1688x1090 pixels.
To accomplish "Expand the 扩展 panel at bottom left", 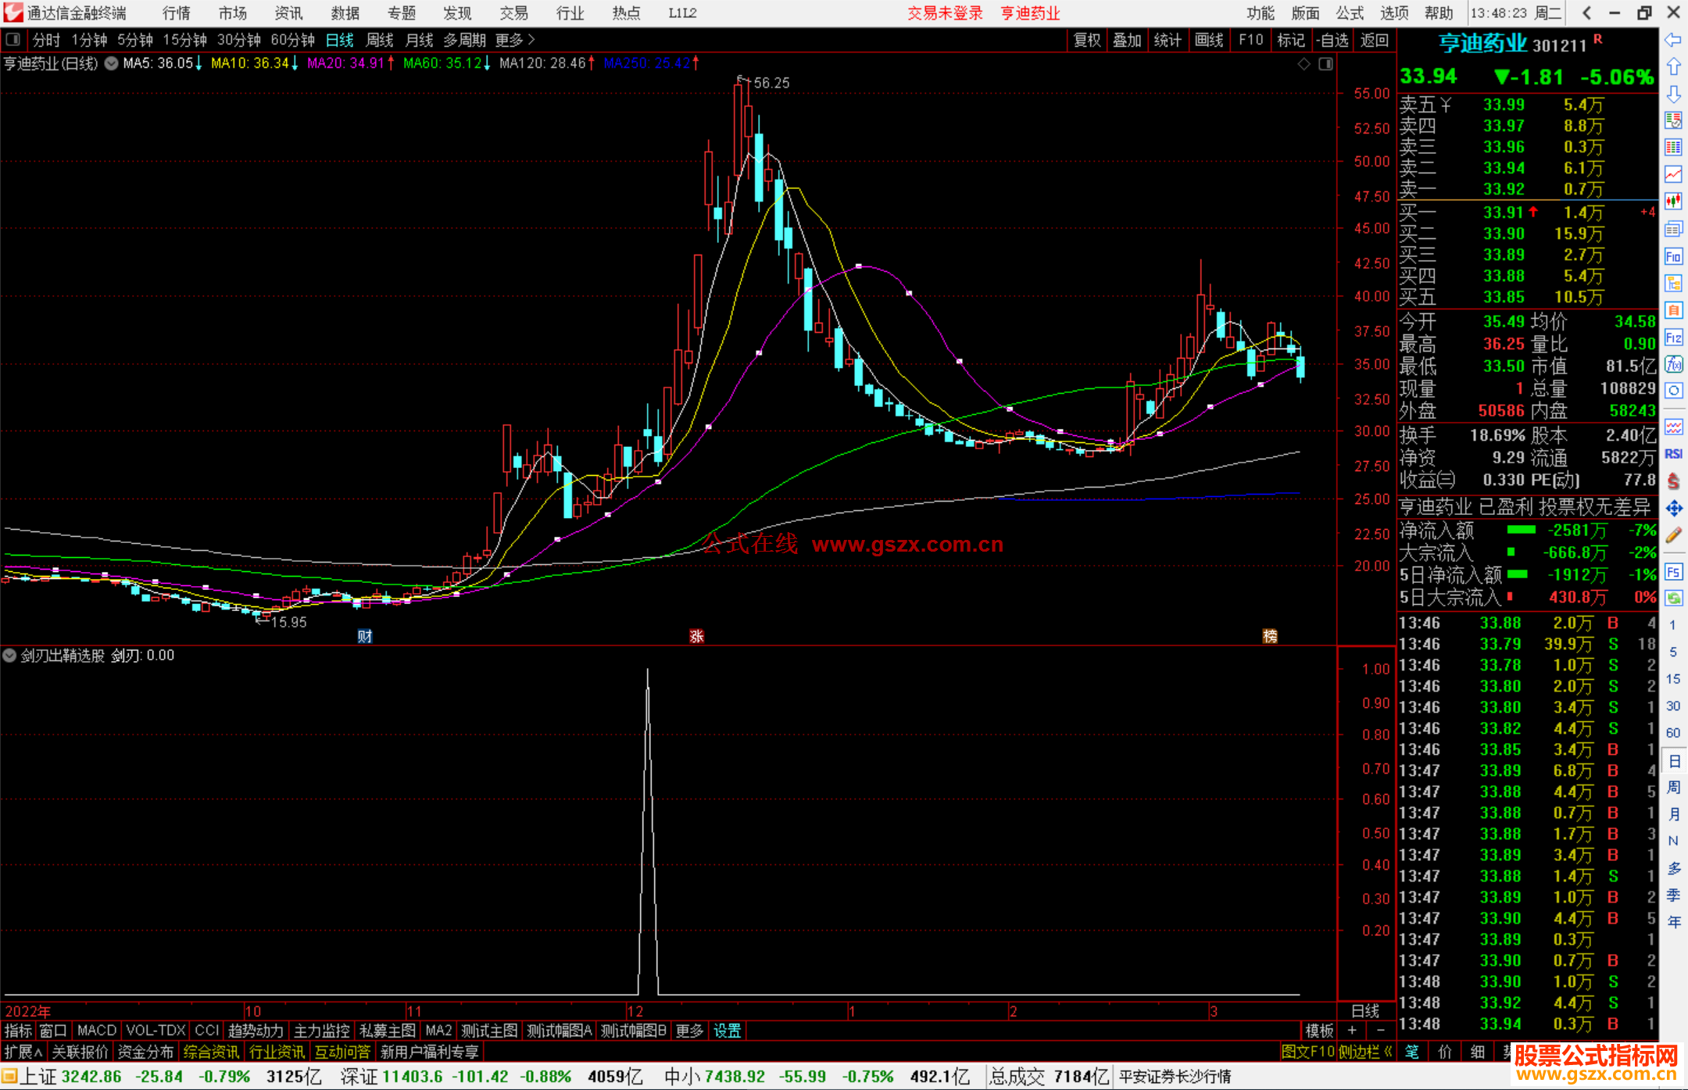I will point(23,1052).
